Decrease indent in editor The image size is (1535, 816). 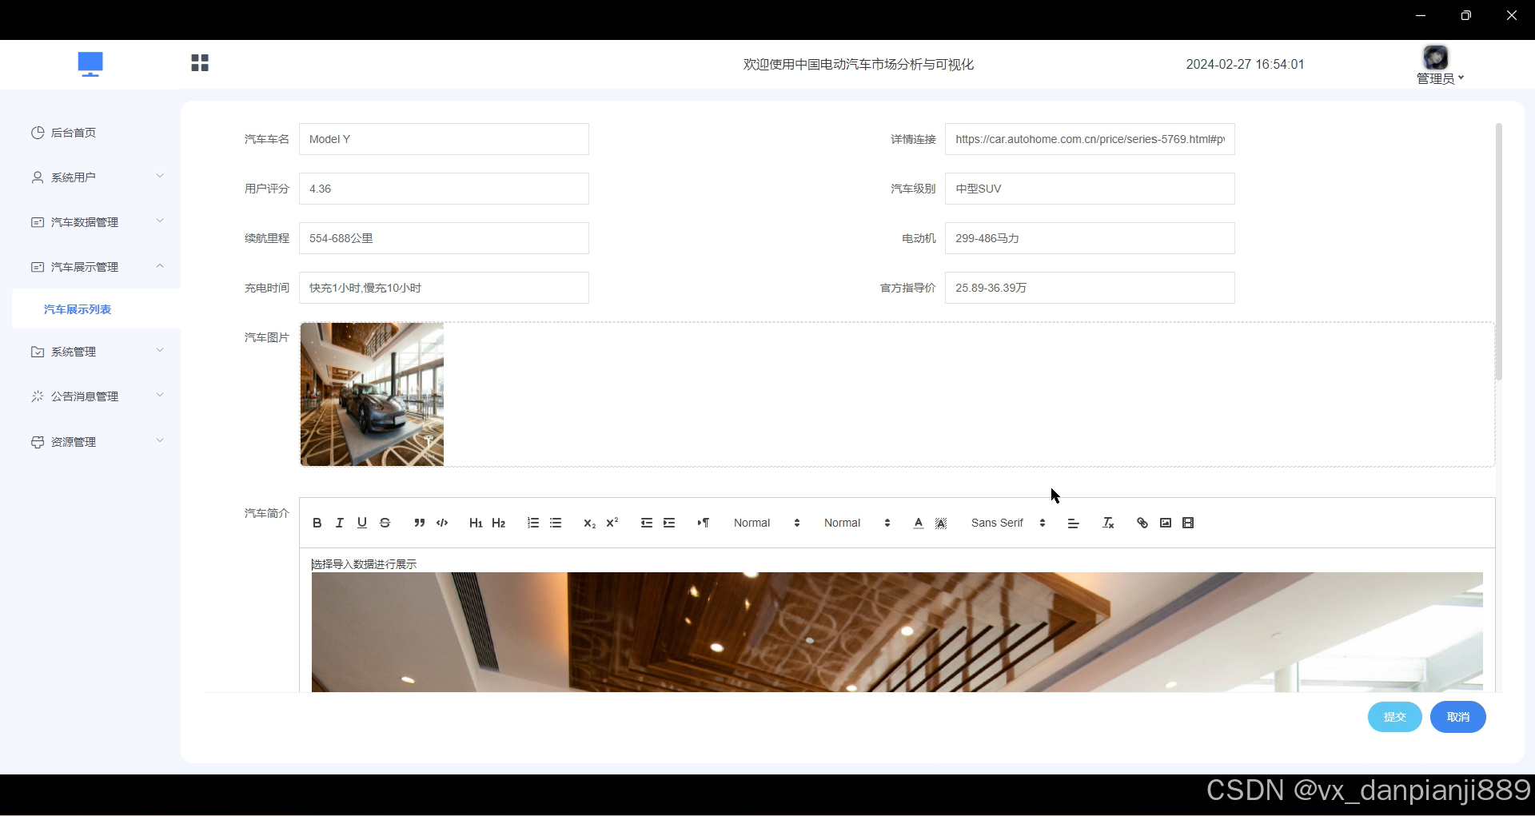[647, 523]
